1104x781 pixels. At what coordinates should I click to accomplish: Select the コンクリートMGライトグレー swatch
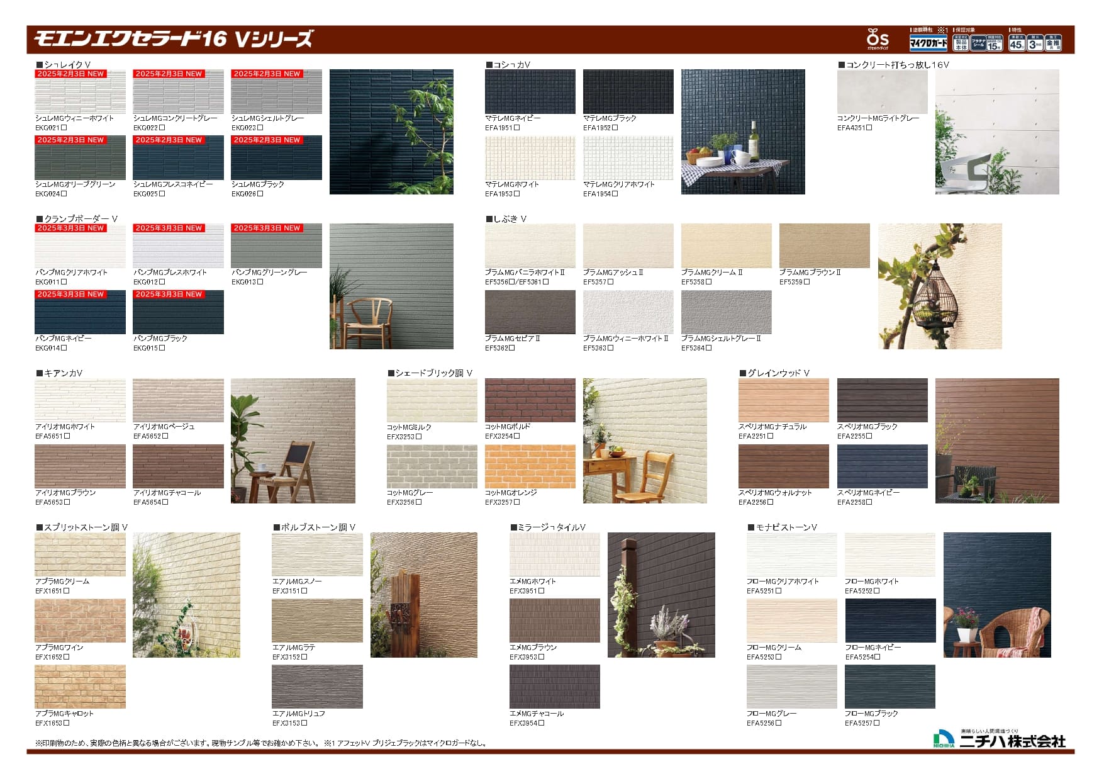(882, 91)
